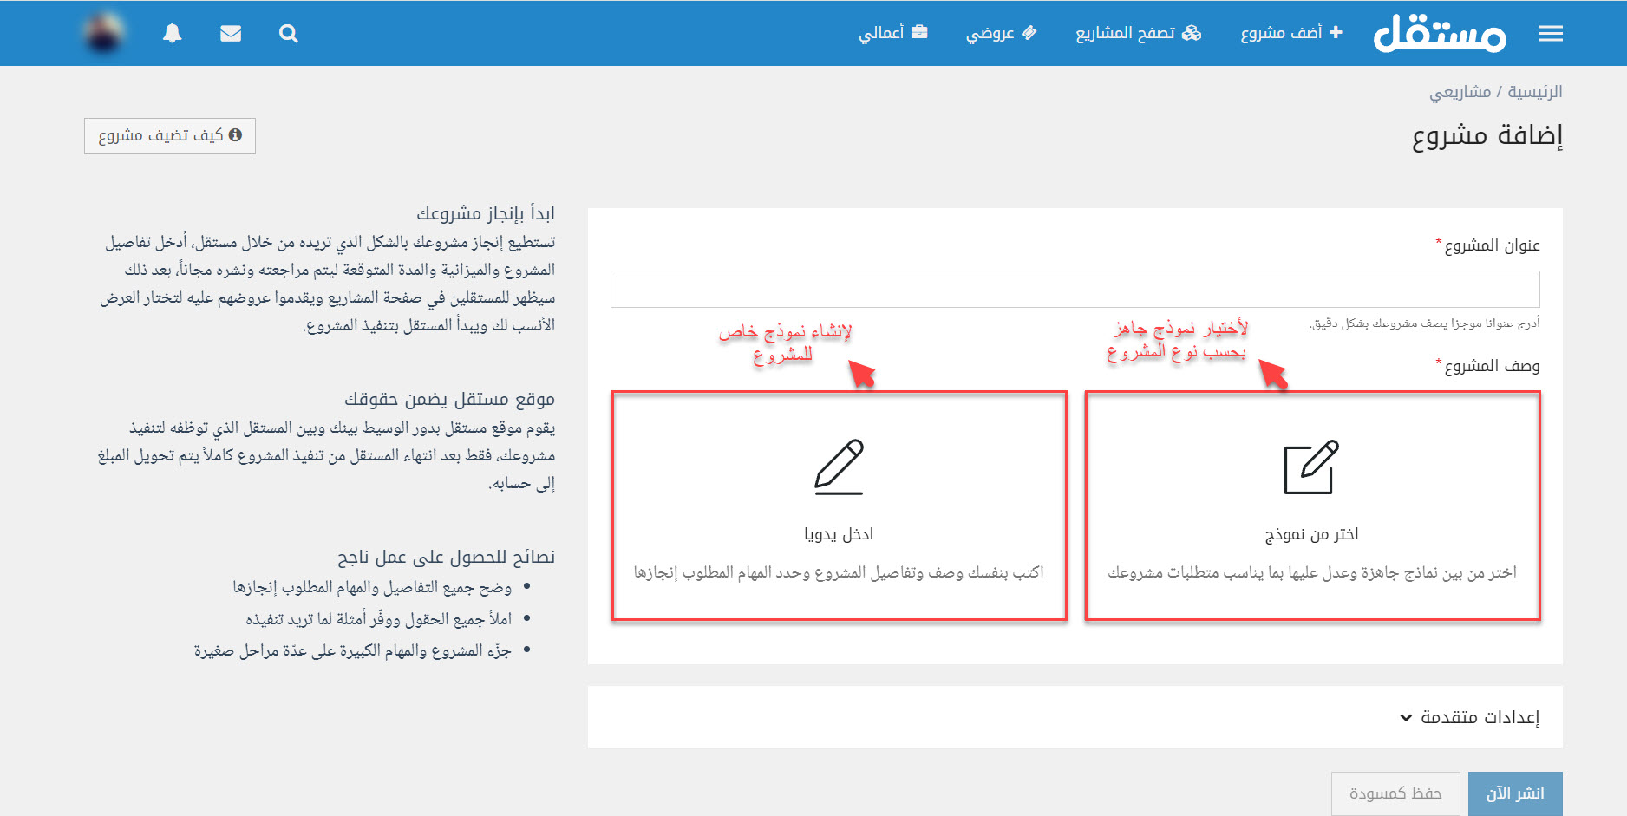Click the عنوان المشروع field label
Screen dimensions: 1627x816
pyautogui.click(x=1493, y=245)
